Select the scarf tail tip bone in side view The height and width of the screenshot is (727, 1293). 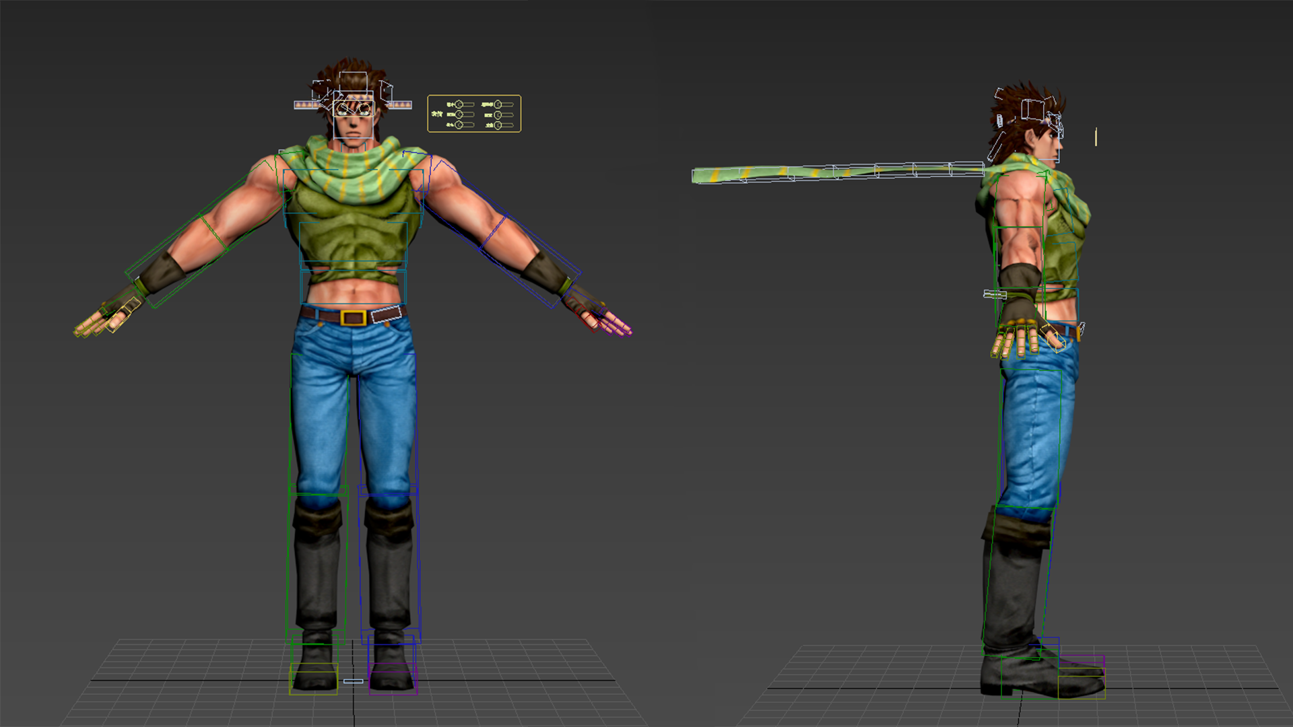[x=718, y=176]
